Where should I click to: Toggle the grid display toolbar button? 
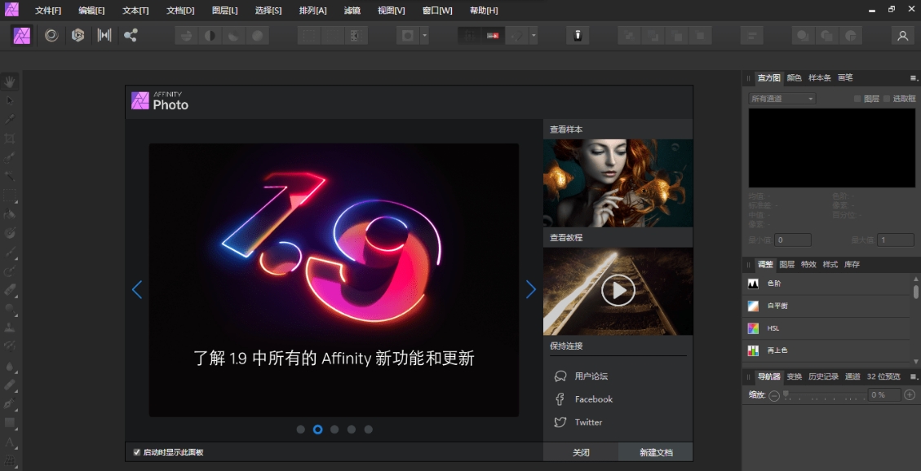click(x=470, y=36)
